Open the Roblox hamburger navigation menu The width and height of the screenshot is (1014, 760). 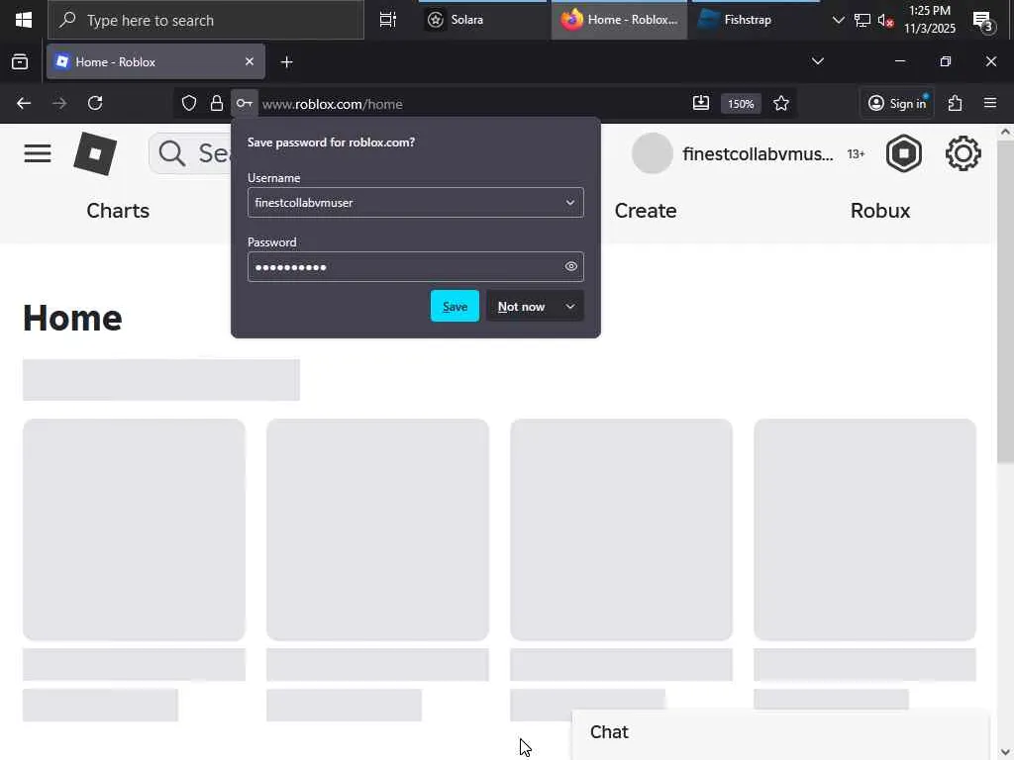point(38,153)
